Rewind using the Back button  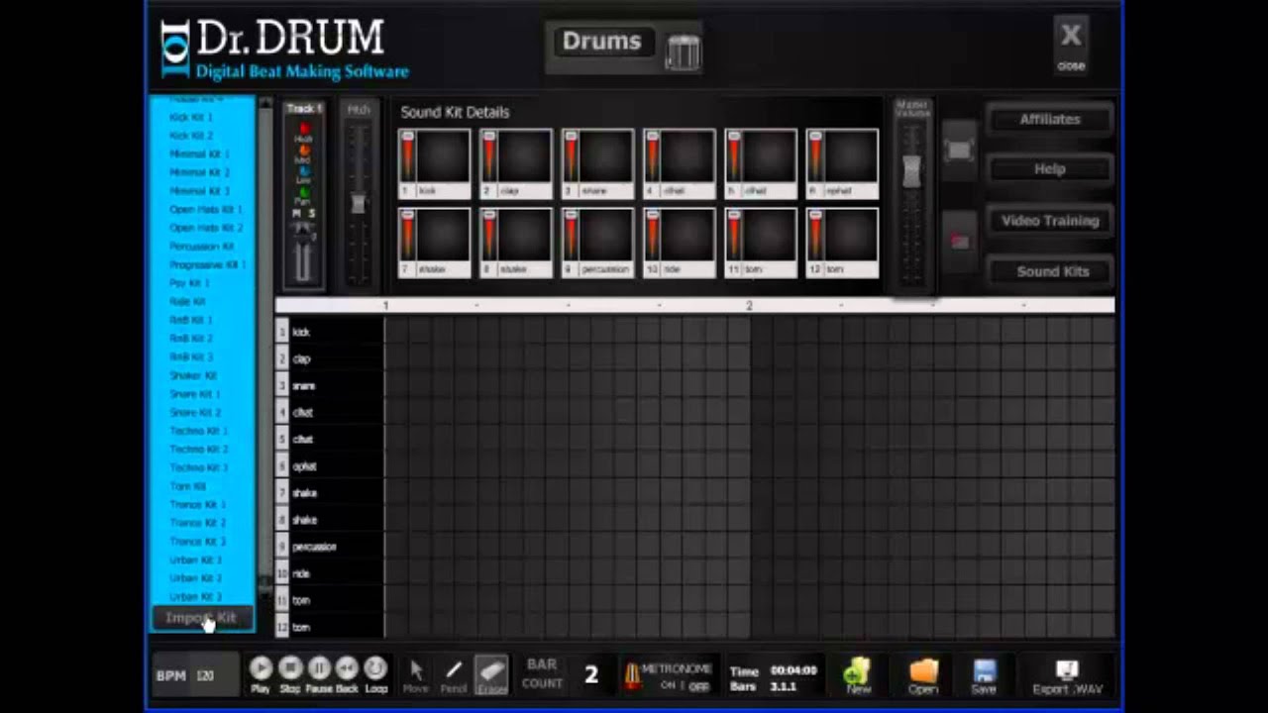(x=347, y=669)
